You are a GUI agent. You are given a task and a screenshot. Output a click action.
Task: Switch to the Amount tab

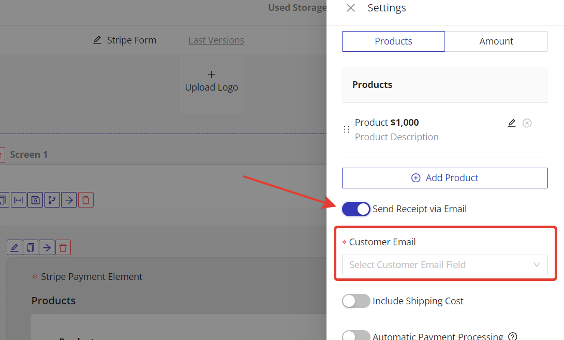496,41
